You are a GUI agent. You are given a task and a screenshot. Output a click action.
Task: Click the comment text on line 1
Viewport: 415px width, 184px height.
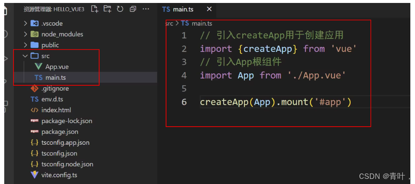tap(272, 35)
